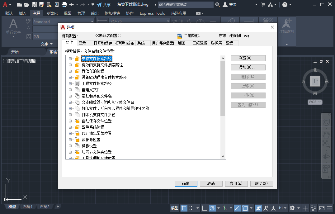Confirm options with the 确定 button
335x214 pixels.
pos(186,183)
